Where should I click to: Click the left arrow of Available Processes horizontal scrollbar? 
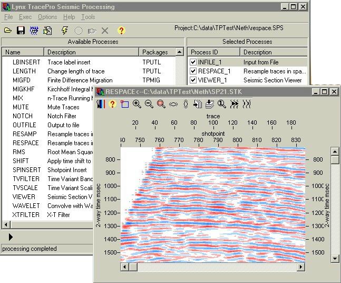(x=6, y=224)
